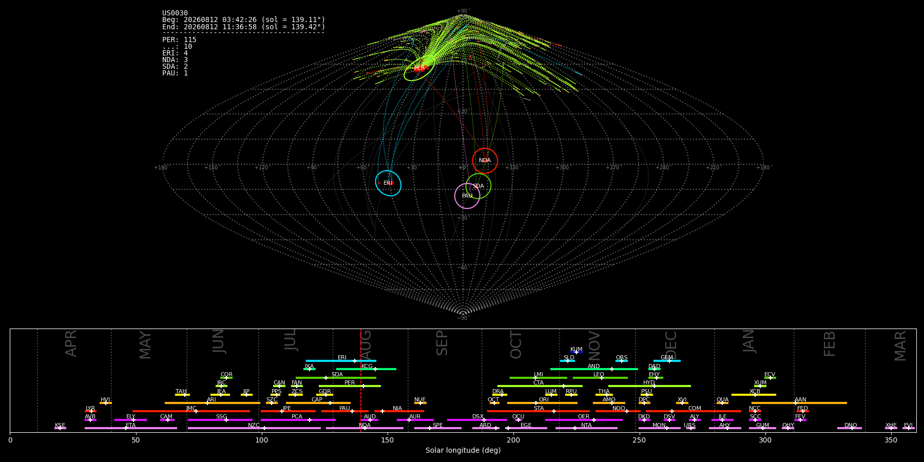
Task: Click the red STA shower bar
Action: [x=538, y=411]
